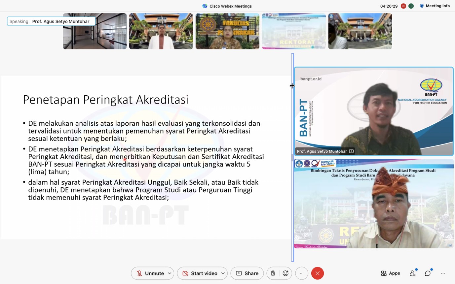Open chat panel icon
The width and height of the screenshot is (455, 284).
[x=428, y=273]
